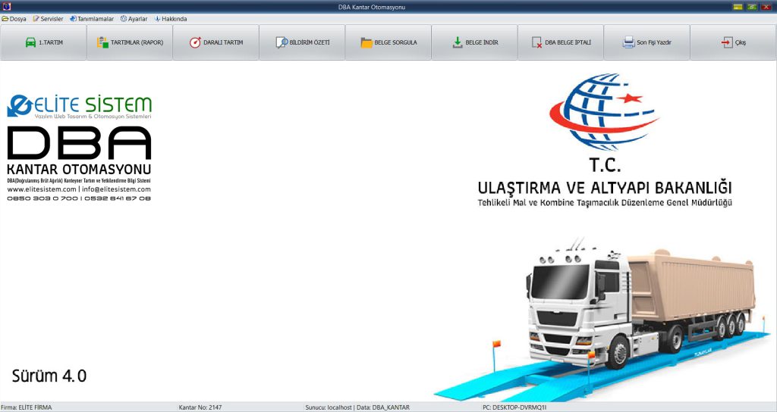777x412 pixels.
Task: Open BİLDİRİM ÖZETİ magnifier icon
Action: click(282, 42)
